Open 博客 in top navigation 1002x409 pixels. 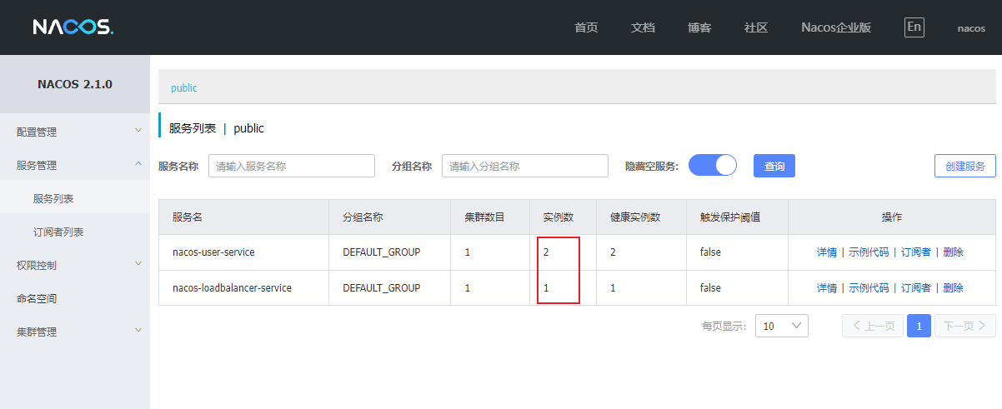699,27
